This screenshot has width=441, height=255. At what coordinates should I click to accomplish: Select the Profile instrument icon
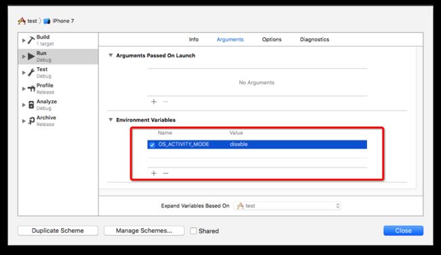pos(31,89)
